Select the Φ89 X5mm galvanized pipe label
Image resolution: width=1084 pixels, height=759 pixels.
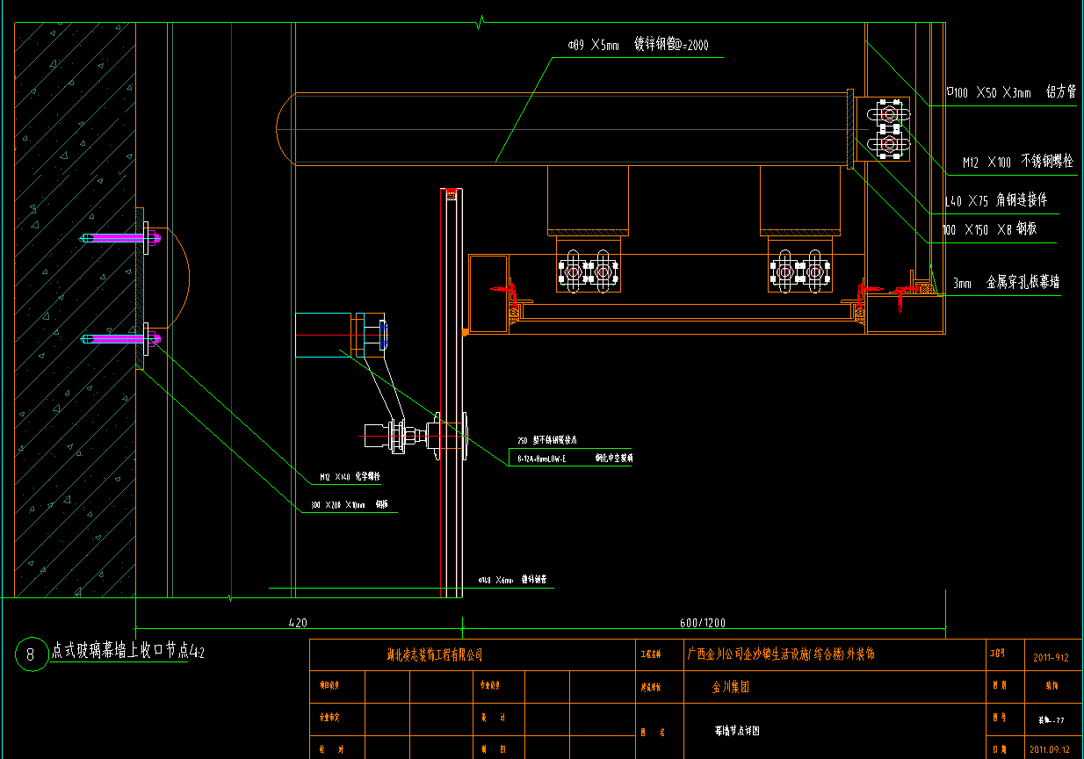[639, 45]
